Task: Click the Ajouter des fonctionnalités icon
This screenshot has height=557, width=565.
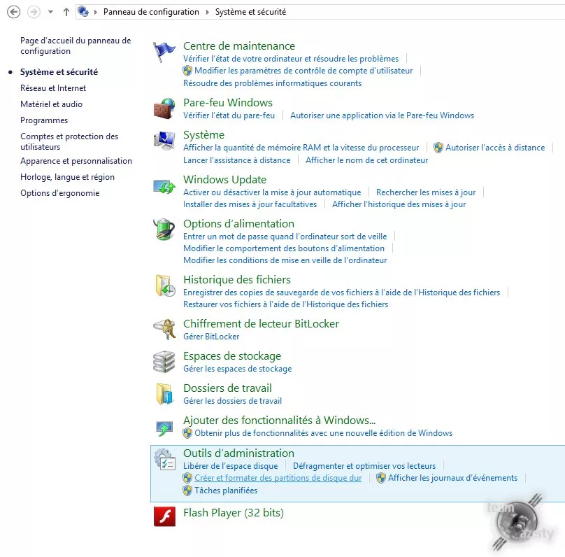Action: click(x=164, y=428)
